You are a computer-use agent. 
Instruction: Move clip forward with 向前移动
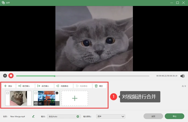pos(64,86)
